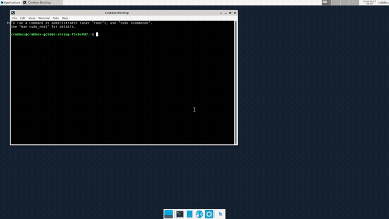The height and width of the screenshot is (219, 389).
Task: Click terminal window menu icon in title bar
Action: click(x=13, y=13)
